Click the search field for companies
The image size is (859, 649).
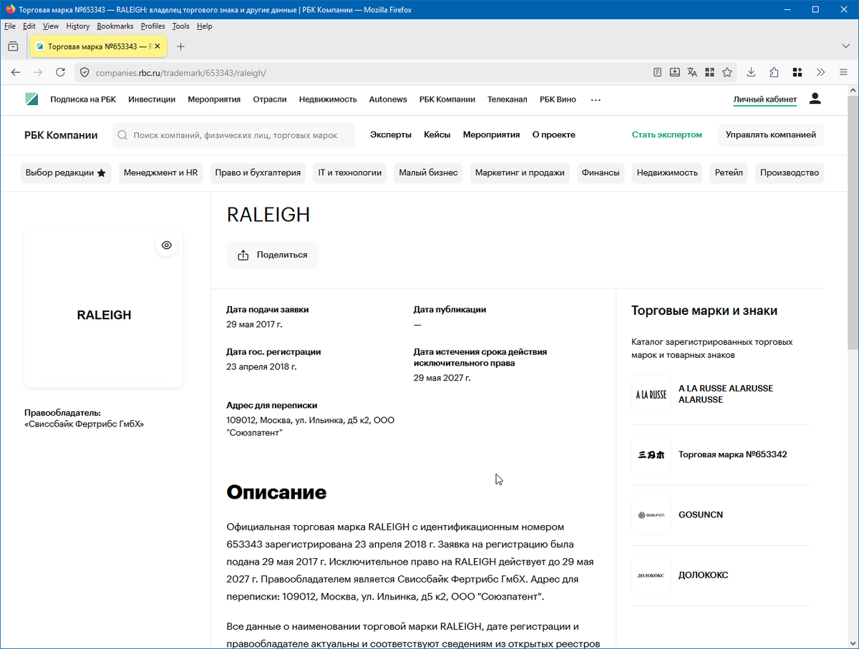233,135
